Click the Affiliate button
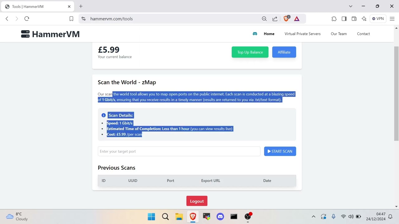The height and width of the screenshot is (224, 399). (284, 52)
